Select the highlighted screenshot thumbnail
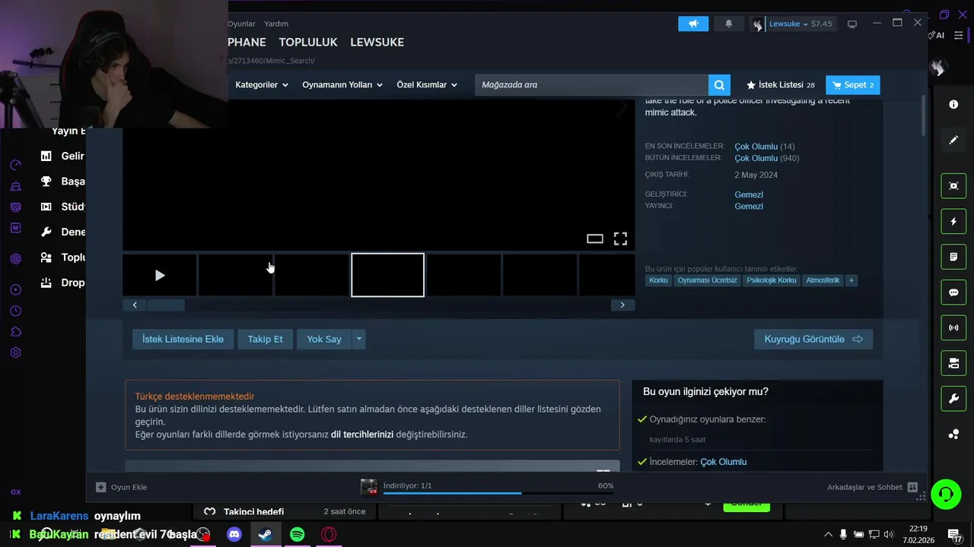This screenshot has height=547, width=974. (387, 275)
